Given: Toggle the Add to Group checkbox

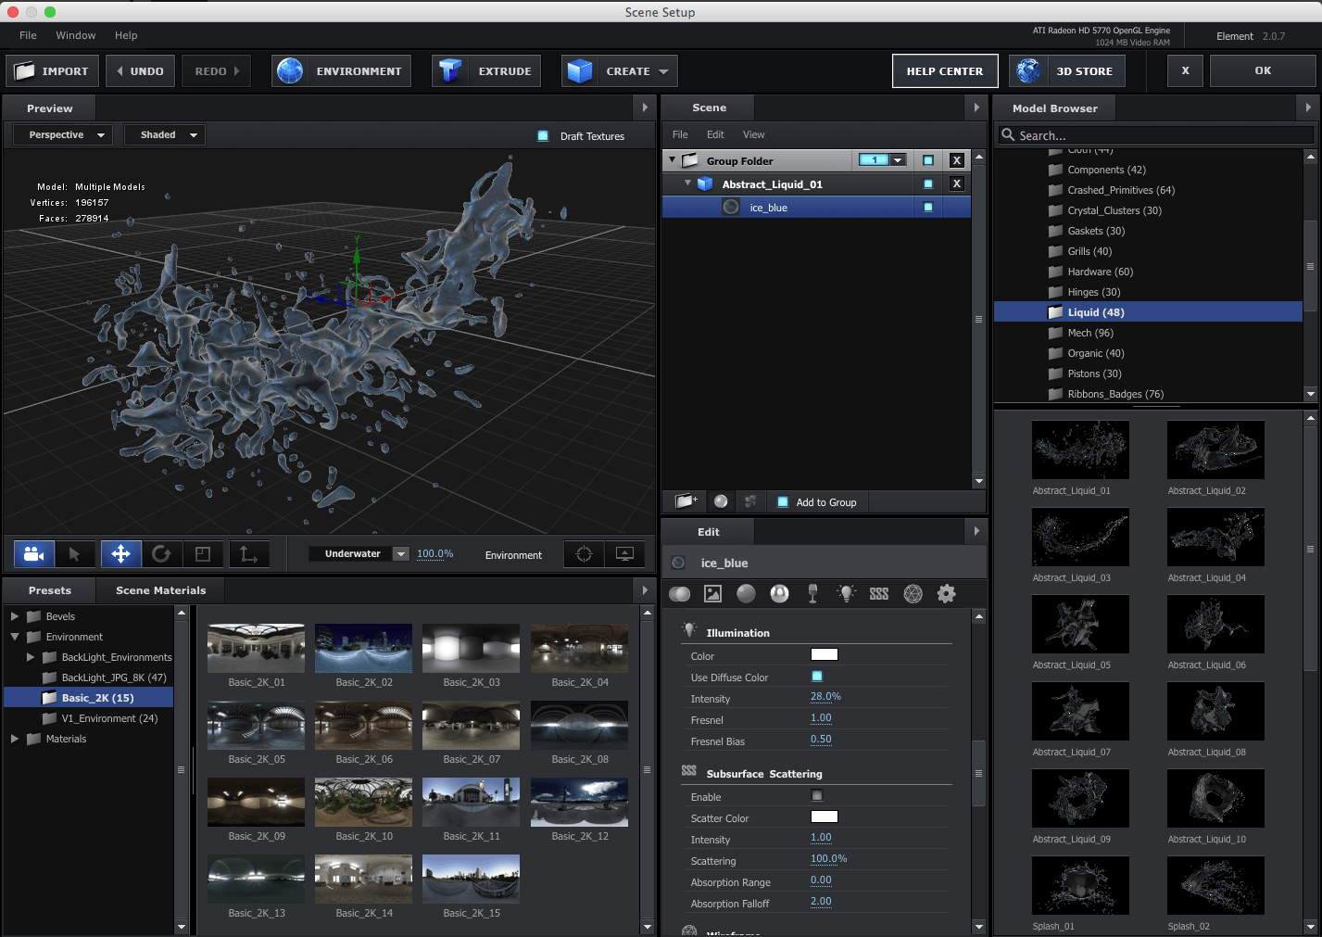Looking at the screenshot, I should click(783, 502).
